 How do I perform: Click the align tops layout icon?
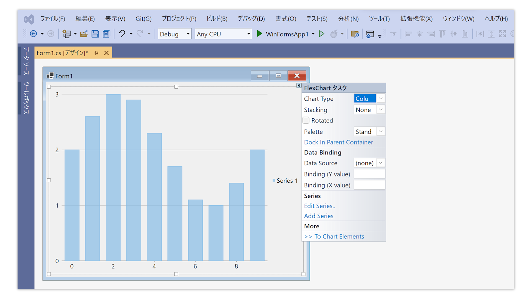[442, 34]
